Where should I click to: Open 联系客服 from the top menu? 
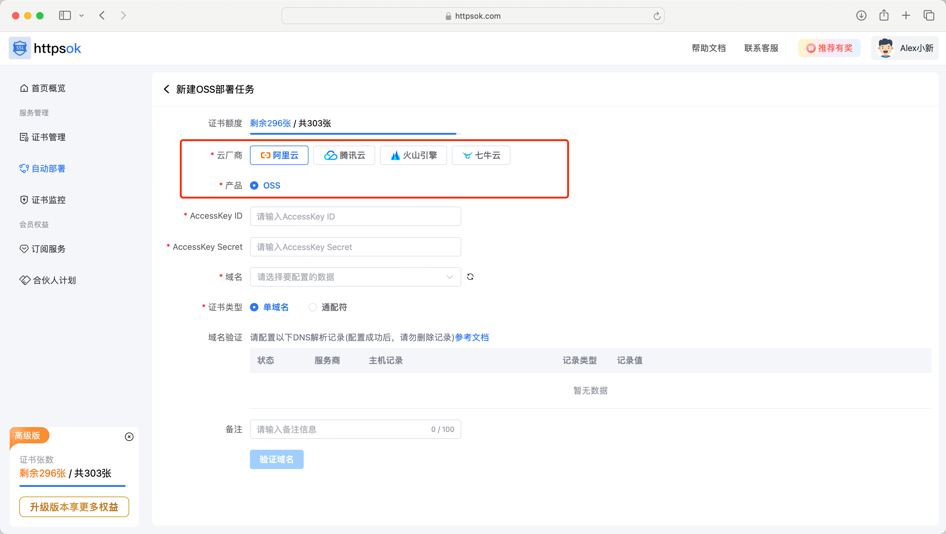click(x=761, y=48)
